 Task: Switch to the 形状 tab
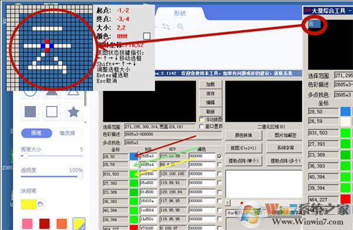(180, 14)
